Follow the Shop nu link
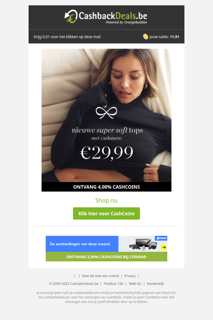Image resolution: width=213 pixels, height=320 pixels. point(106,201)
